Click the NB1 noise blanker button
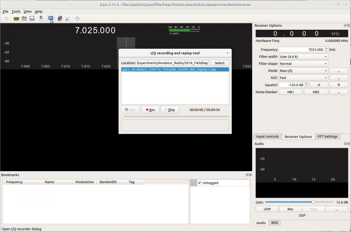Viewport: 351px width, 233px height. click(290, 92)
